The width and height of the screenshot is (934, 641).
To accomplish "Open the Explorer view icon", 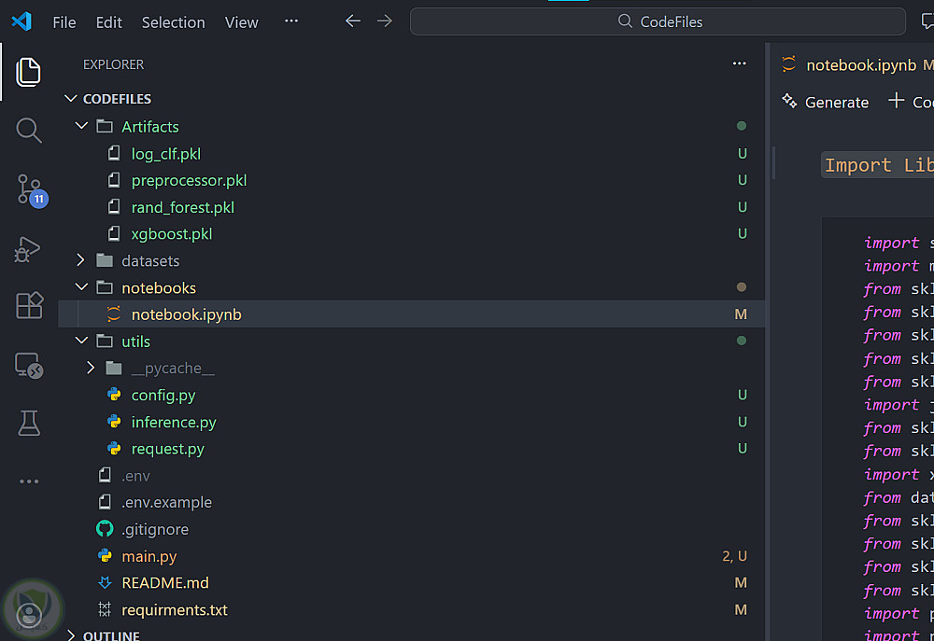I will coord(29,72).
